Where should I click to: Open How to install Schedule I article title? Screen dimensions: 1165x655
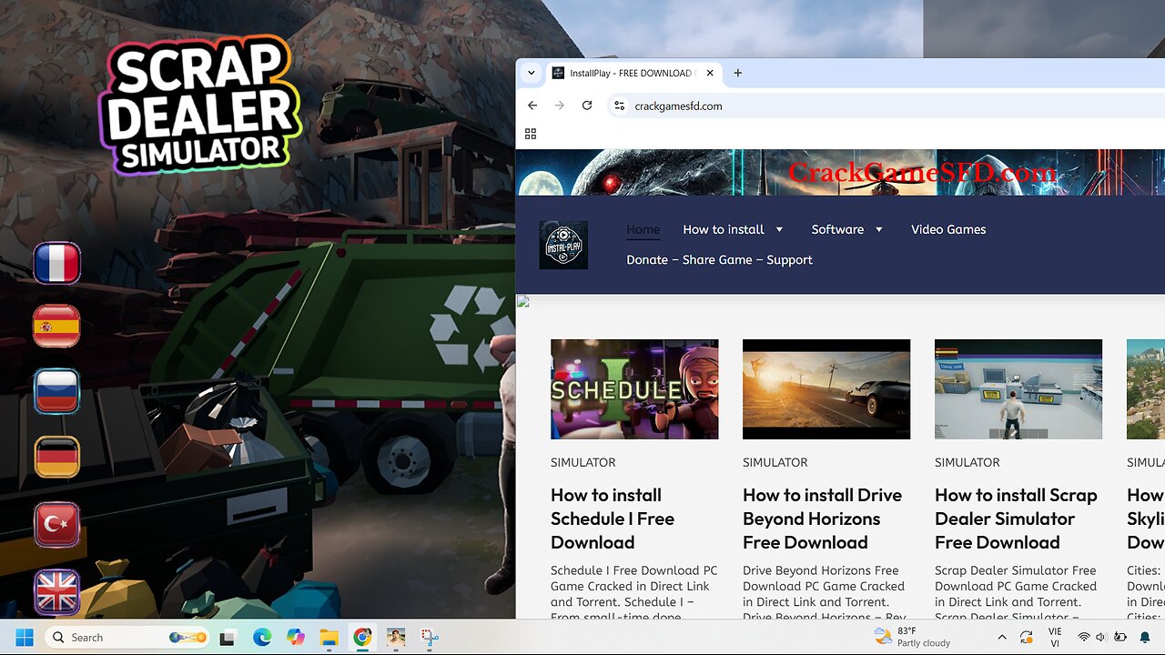tap(613, 519)
